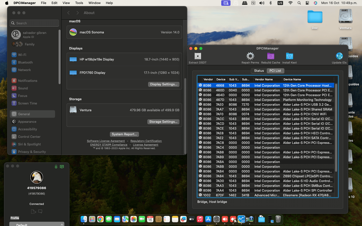The image size is (362, 226).
Task: Open Control Center in the menu bar
Action: coord(307,3)
